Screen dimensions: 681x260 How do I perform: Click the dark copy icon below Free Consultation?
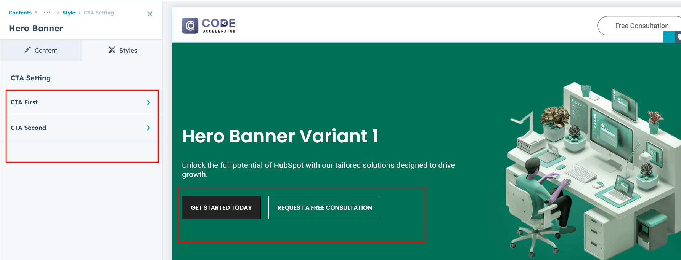coord(678,37)
